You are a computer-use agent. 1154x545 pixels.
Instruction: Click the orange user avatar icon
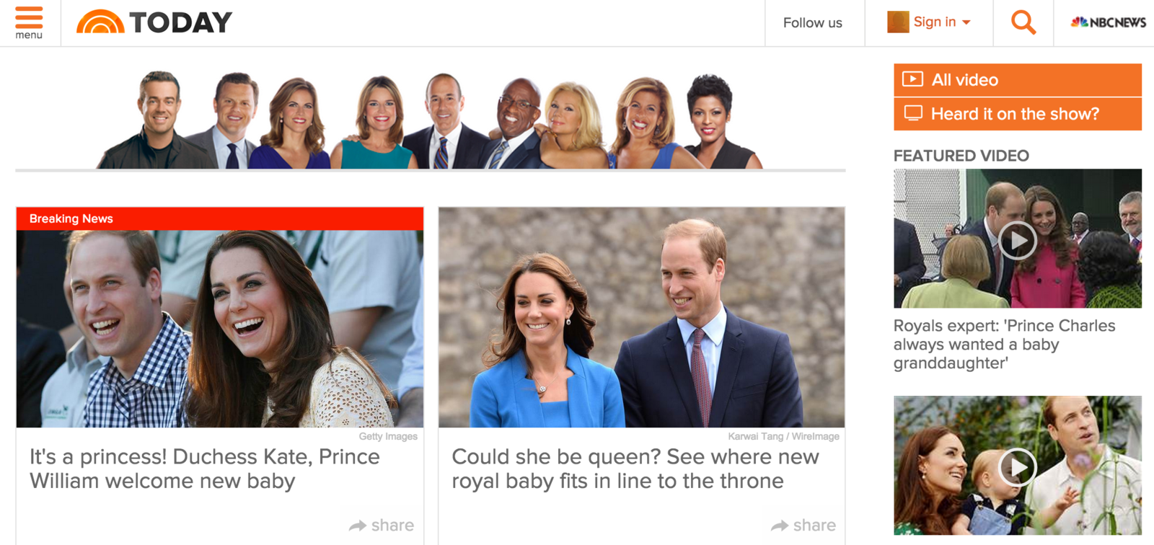click(x=898, y=22)
